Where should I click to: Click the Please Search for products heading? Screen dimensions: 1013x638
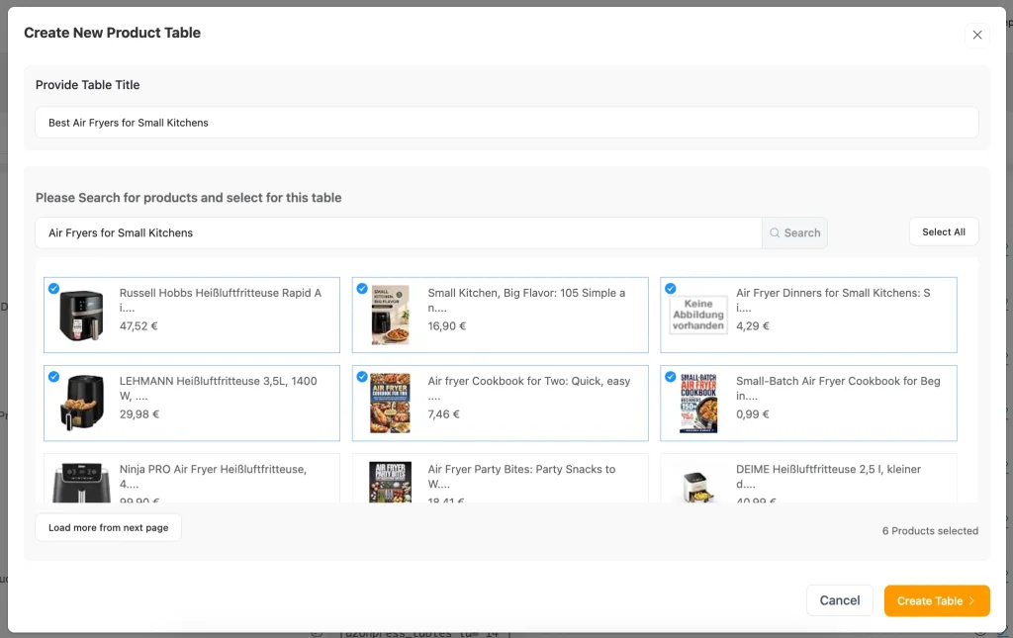189,198
